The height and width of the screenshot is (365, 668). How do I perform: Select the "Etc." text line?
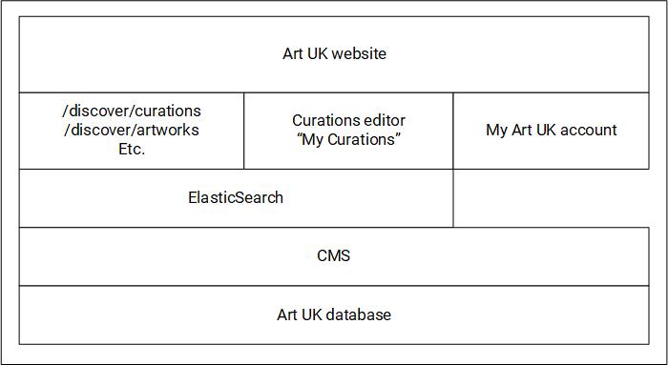[132, 149]
